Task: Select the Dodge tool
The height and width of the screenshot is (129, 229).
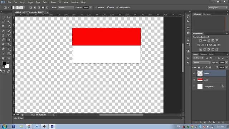Action: pyautogui.click(x=9, y=44)
